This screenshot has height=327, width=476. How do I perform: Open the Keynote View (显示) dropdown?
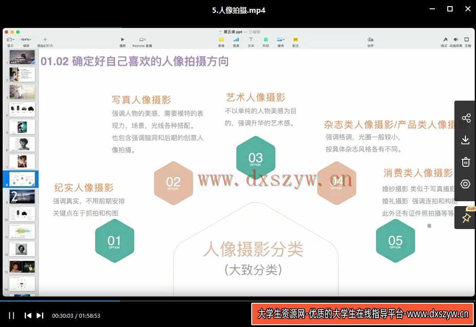pyautogui.click(x=10, y=41)
